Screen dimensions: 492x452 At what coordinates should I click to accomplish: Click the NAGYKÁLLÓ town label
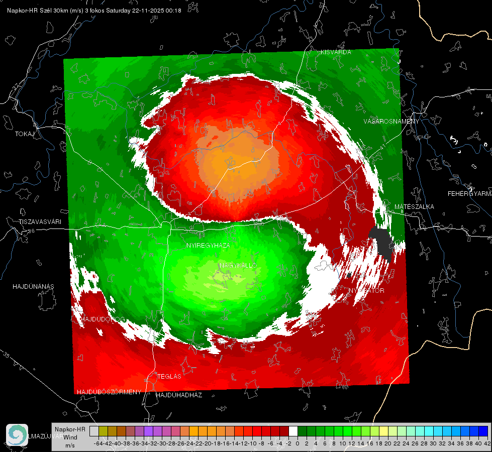[x=238, y=265]
